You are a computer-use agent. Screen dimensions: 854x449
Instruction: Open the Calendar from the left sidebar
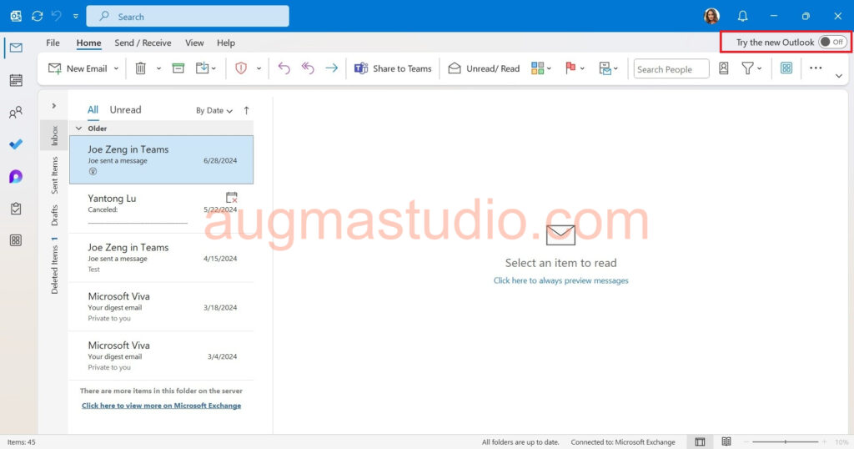coord(16,80)
